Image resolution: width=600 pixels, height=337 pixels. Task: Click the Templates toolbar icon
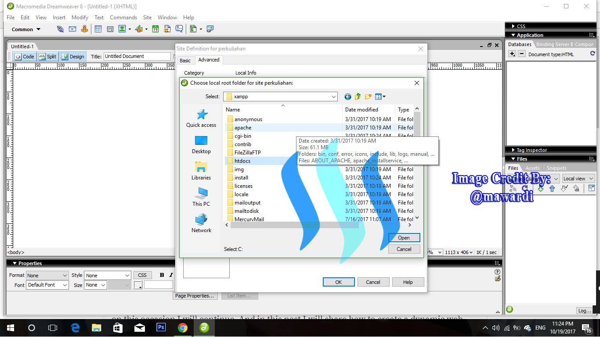click(193, 29)
